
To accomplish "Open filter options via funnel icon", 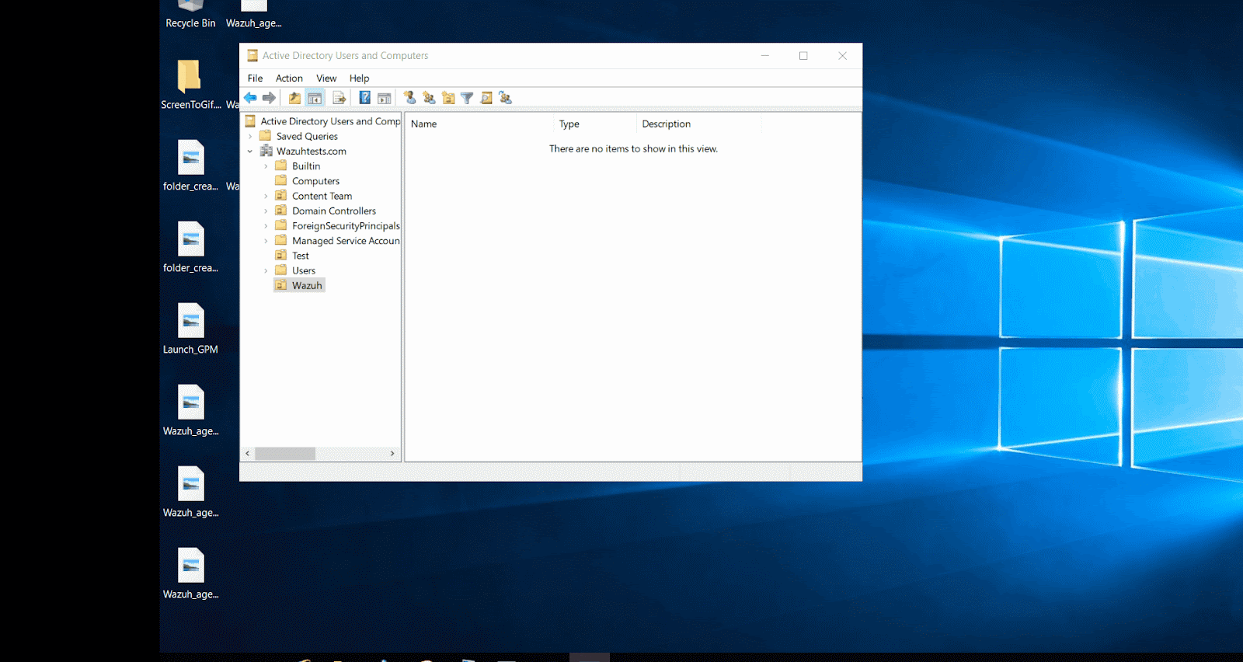I will [x=467, y=98].
